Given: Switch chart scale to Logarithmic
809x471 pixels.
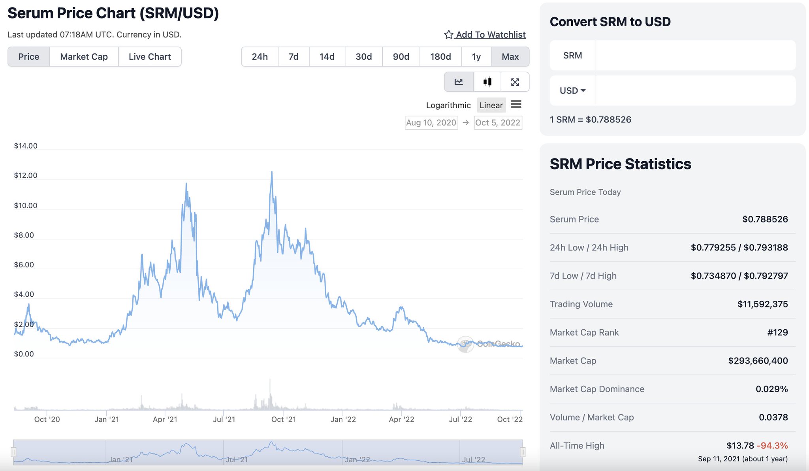Looking at the screenshot, I should click(448, 105).
